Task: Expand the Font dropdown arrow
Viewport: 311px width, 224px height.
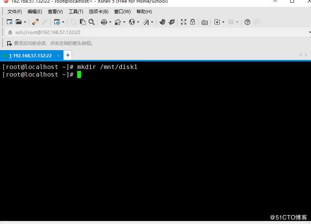Action: tap(152, 22)
